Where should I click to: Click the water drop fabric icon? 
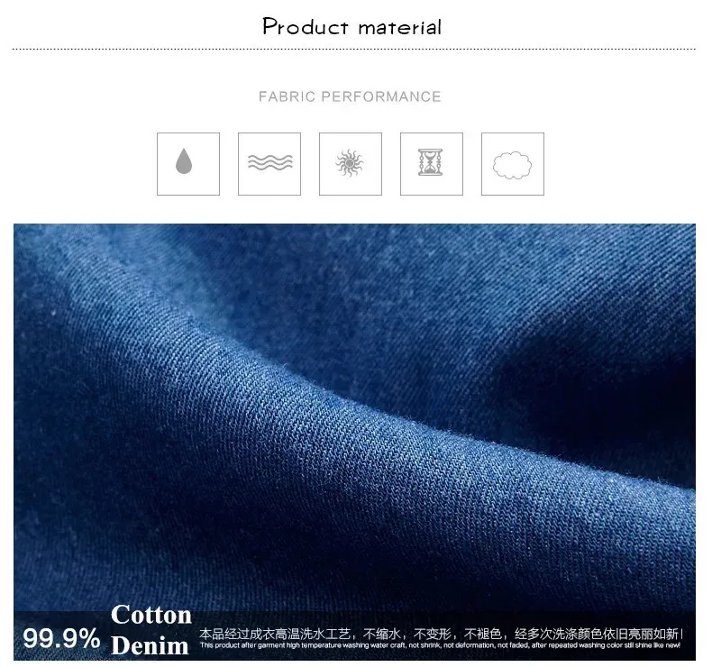[x=188, y=164]
